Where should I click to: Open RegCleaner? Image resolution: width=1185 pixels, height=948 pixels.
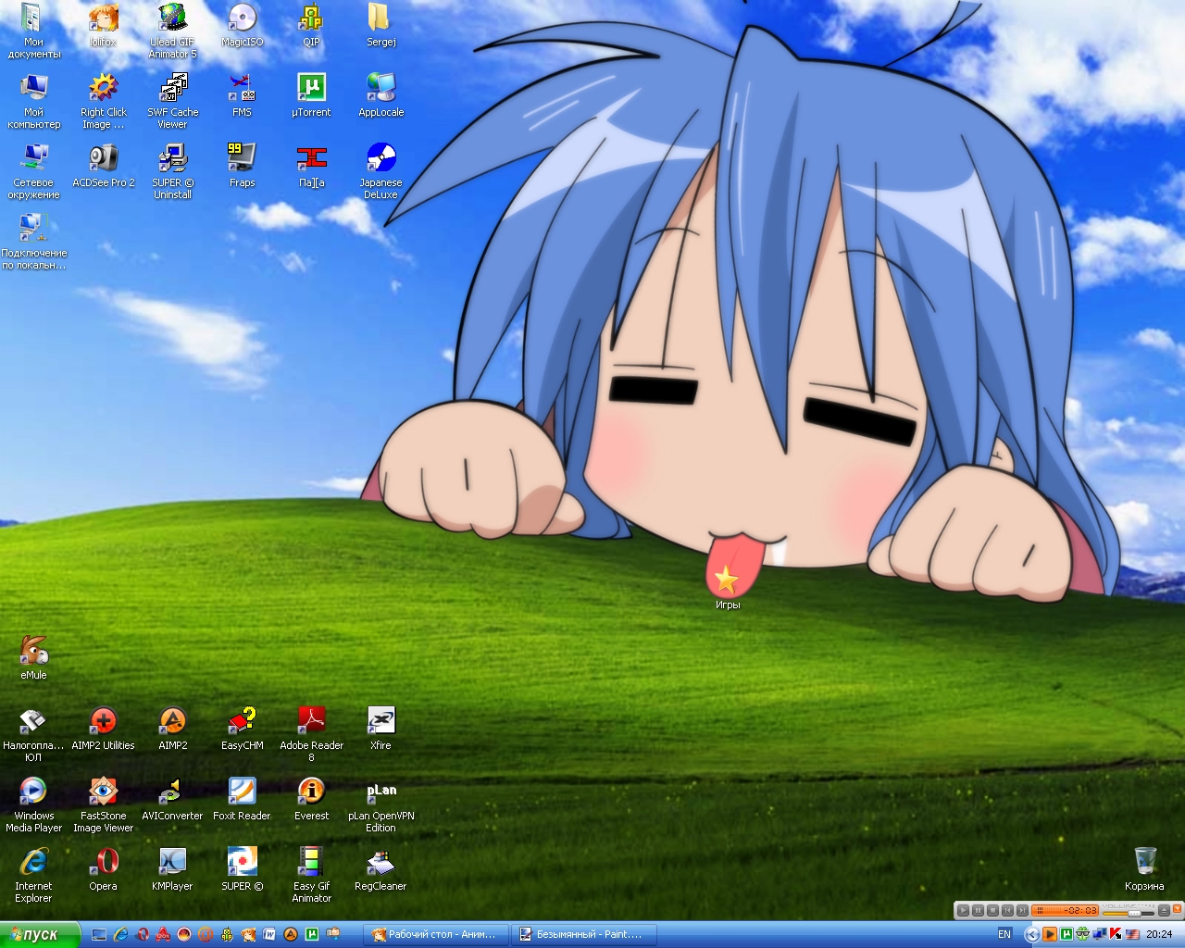click(x=380, y=869)
